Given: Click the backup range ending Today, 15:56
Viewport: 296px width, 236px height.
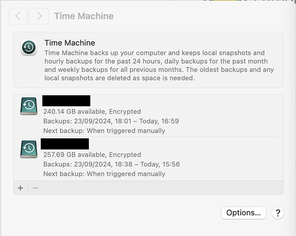Looking at the screenshot, I should [112, 164].
